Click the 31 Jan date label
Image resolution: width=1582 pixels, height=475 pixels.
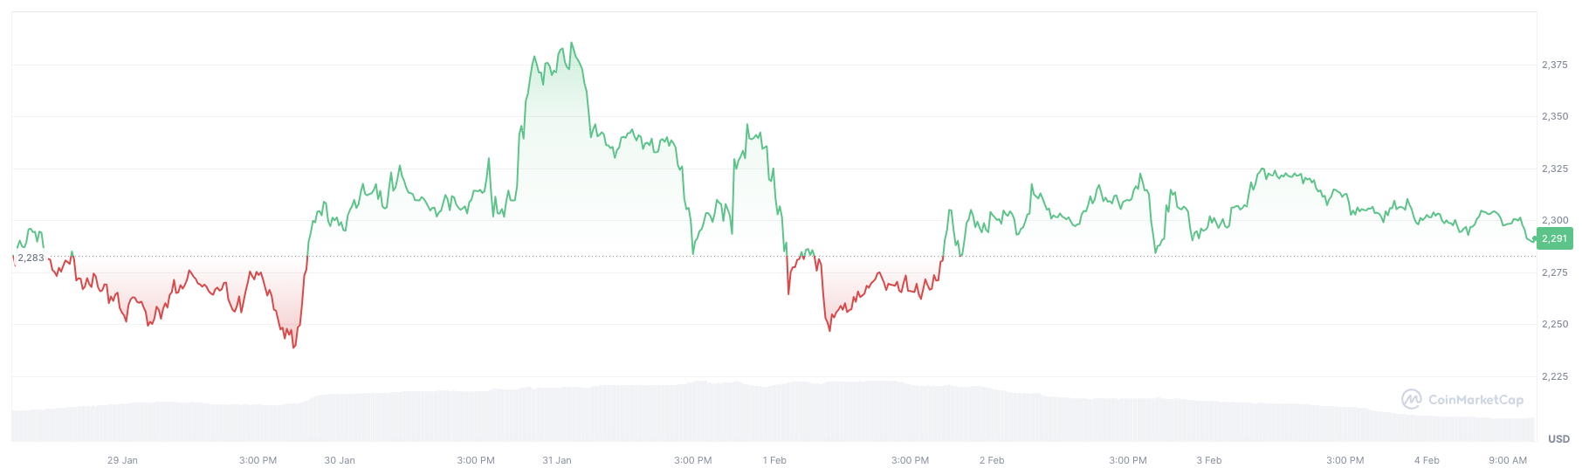tap(557, 460)
